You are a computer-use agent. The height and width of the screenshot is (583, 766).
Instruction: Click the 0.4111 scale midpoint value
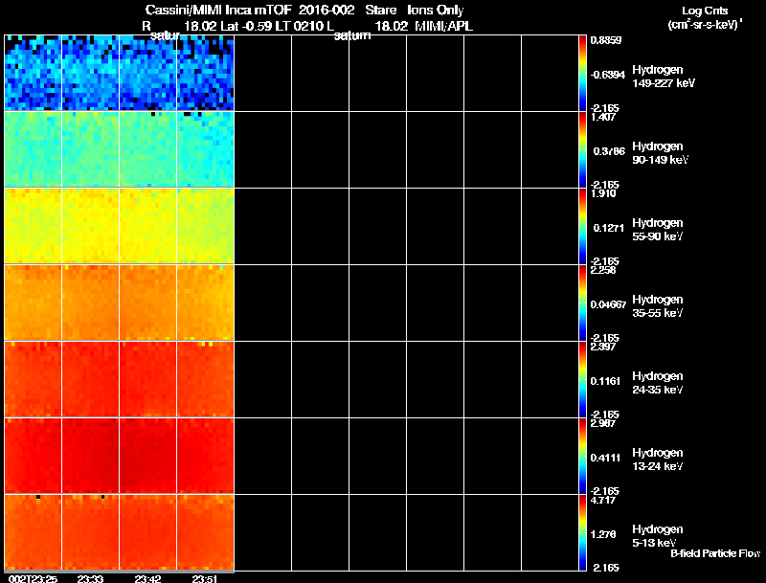tap(605, 458)
